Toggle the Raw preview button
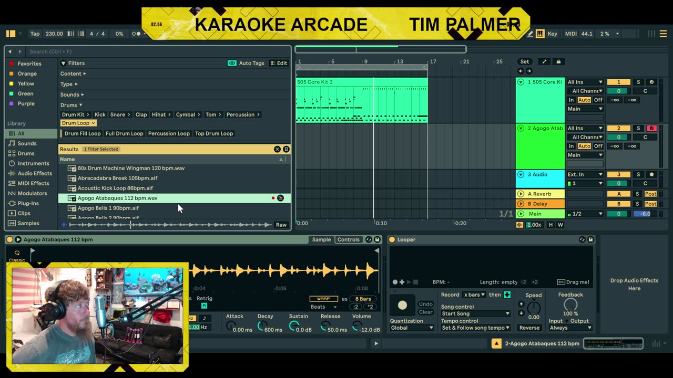The height and width of the screenshot is (378, 673). coord(281,225)
